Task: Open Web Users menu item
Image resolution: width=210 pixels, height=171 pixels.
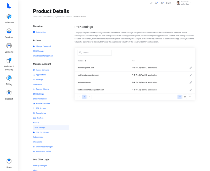Action: pos(37,142)
